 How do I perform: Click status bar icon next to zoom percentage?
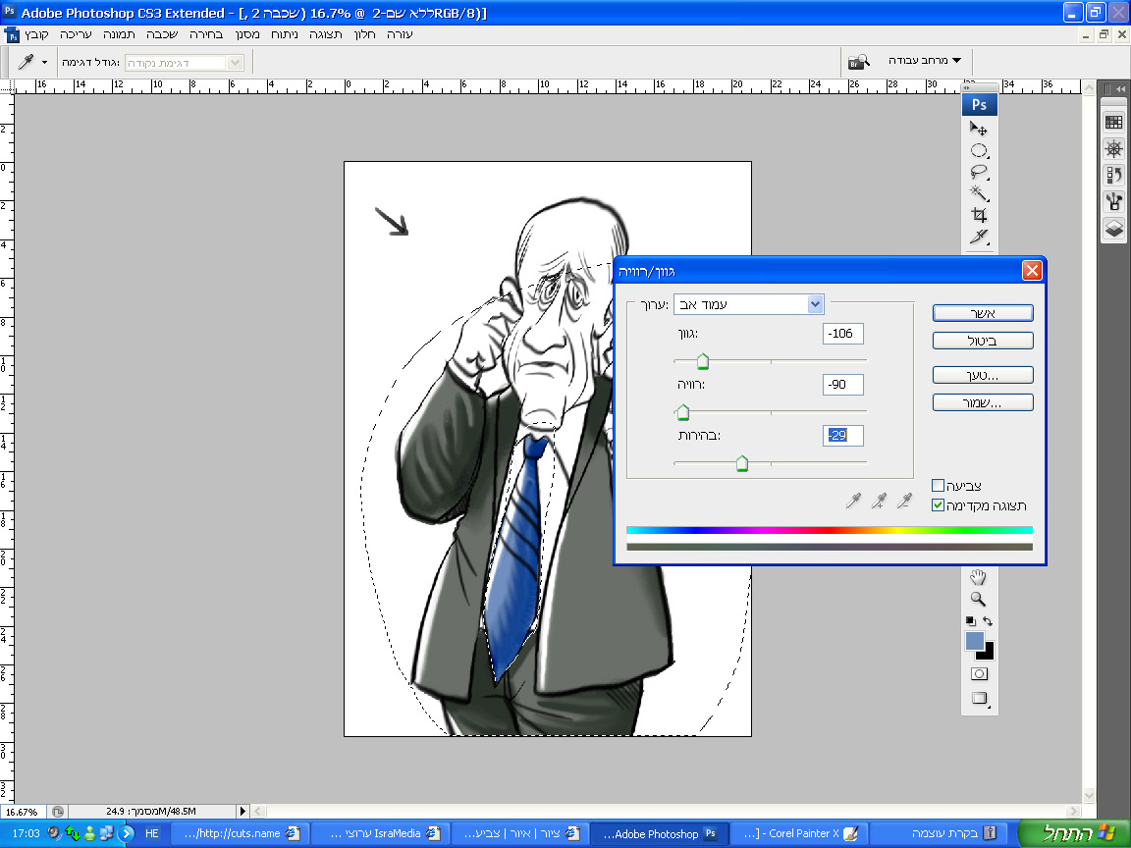tap(58, 812)
